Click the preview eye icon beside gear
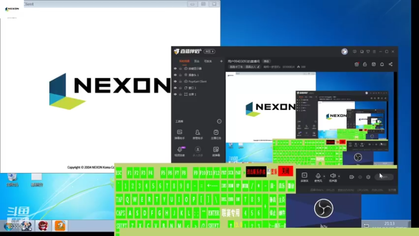 tap(360, 177)
